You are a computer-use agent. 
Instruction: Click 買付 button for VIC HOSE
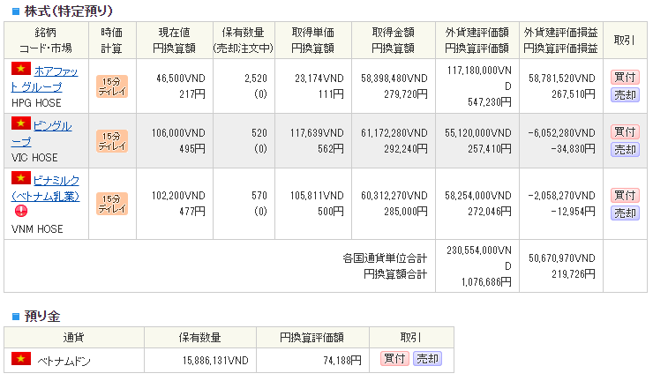point(625,131)
